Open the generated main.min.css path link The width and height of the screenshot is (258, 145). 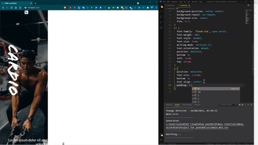pyautogui.click(x=205, y=126)
